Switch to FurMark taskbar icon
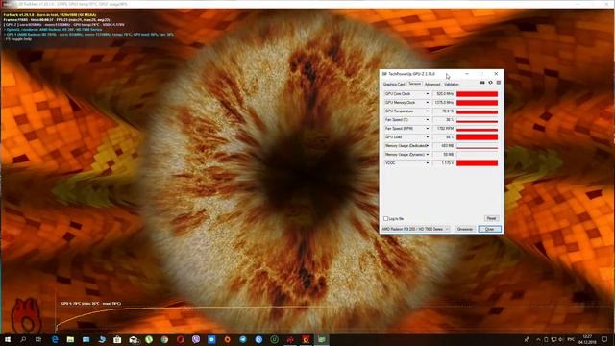The width and height of the screenshot is (615, 346). pyautogui.click(x=306, y=339)
